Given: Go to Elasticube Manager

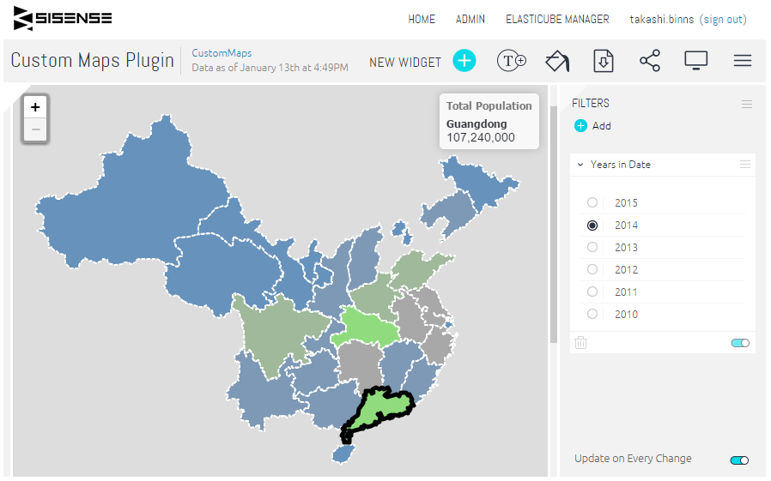Looking at the screenshot, I should click(557, 19).
